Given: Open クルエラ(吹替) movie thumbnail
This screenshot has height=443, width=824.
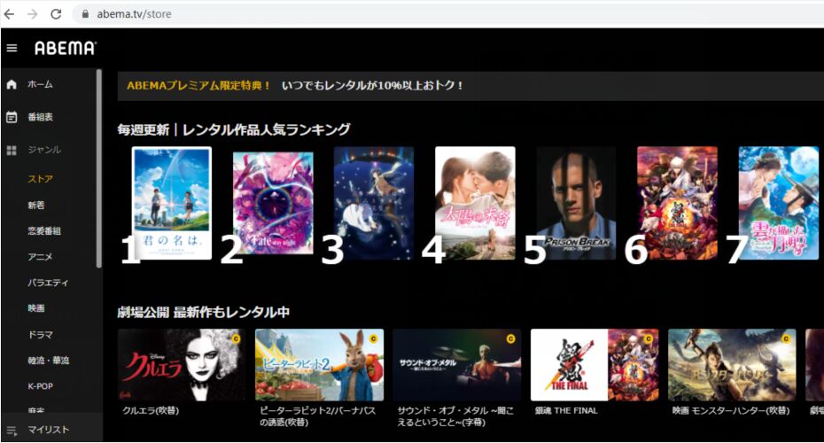Looking at the screenshot, I should [182, 365].
